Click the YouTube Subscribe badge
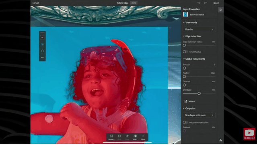 (x=249, y=134)
